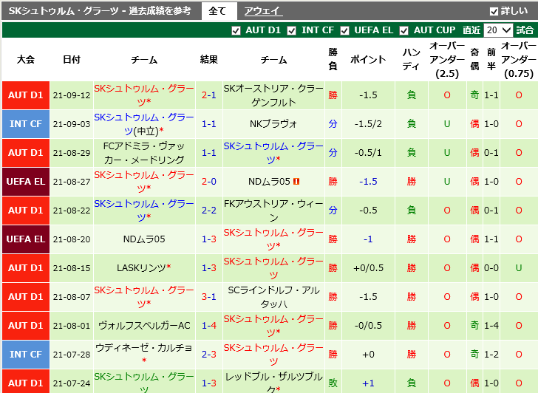Image resolution: width=538 pixels, height=393 pixels.
Task: Click the 3-1 result on 21-08-07
Action: point(208,297)
